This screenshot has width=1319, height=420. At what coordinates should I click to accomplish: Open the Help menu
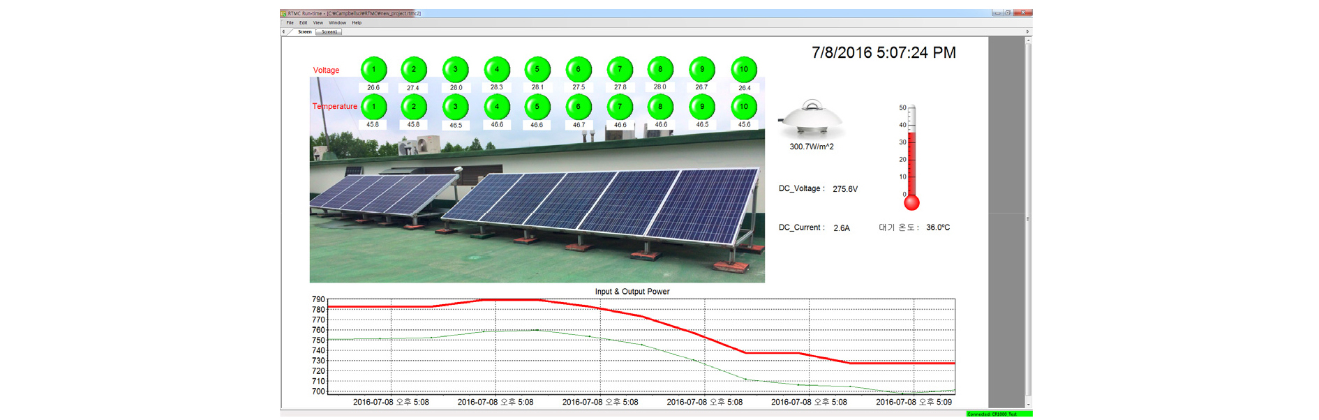(x=357, y=23)
